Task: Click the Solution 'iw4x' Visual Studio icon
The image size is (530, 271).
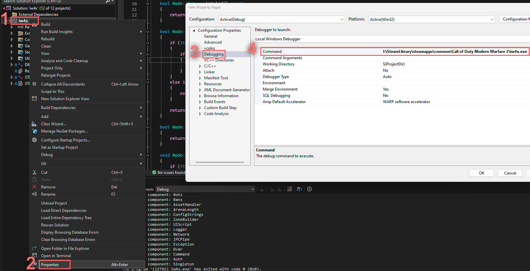Action: coord(9,8)
